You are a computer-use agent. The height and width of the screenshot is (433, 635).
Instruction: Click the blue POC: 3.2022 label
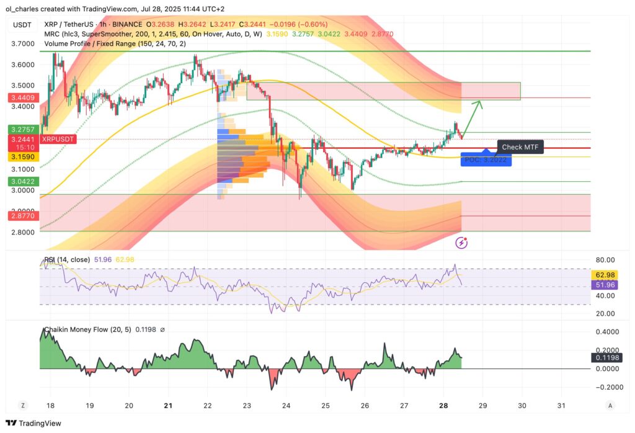click(486, 160)
